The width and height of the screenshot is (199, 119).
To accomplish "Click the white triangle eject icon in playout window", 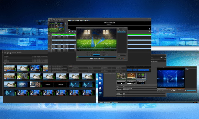I will click(x=149, y=29).
